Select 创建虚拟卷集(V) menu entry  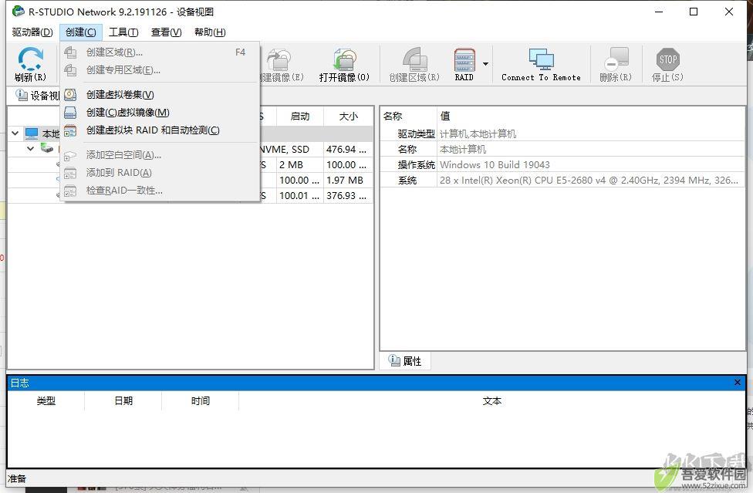tap(160, 95)
